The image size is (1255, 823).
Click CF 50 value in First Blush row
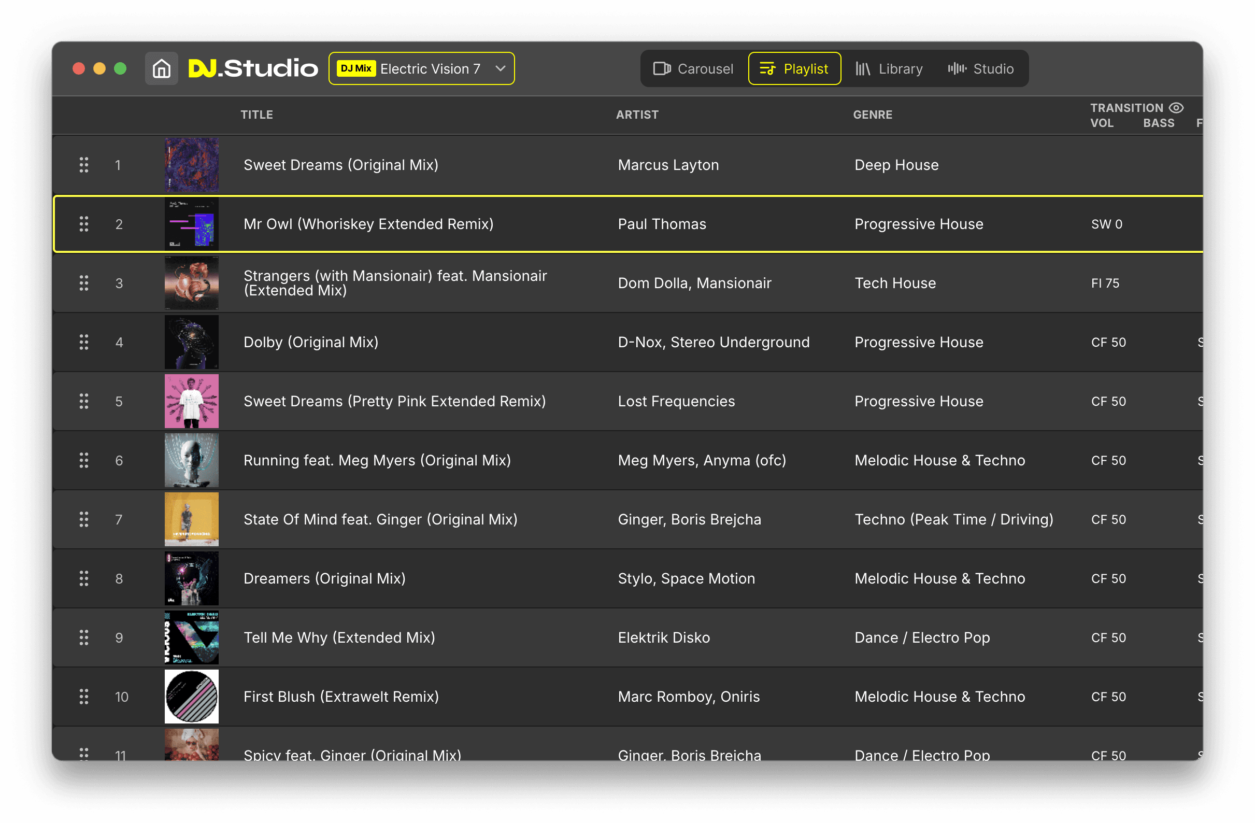[1108, 697]
